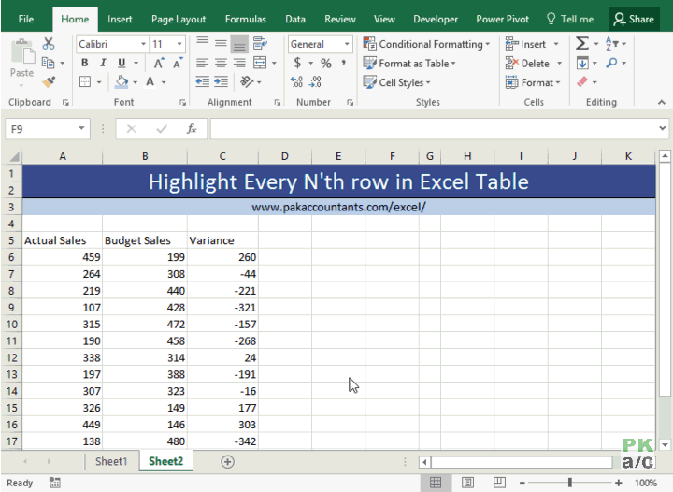Open Conditional Formatting menu
673x492 pixels.
pos(426,44)
